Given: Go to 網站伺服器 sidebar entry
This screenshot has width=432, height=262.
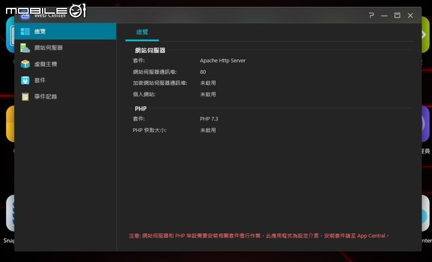Looking at the screenshot, I should coord(65,47).
